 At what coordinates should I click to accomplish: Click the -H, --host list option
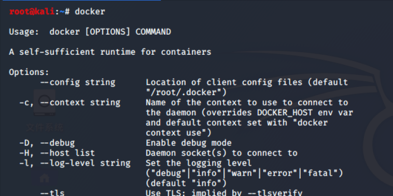(57, 153)
